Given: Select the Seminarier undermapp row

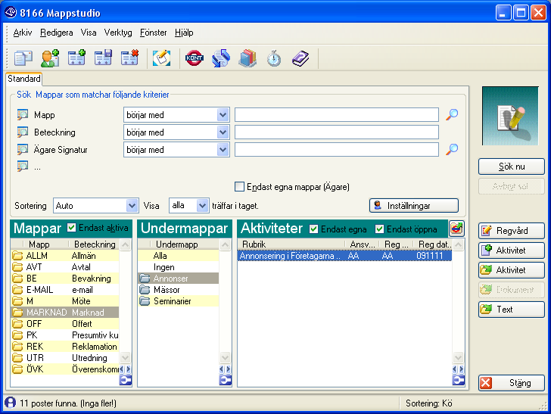Looking at the screenshot, I should tap(179, 301).
